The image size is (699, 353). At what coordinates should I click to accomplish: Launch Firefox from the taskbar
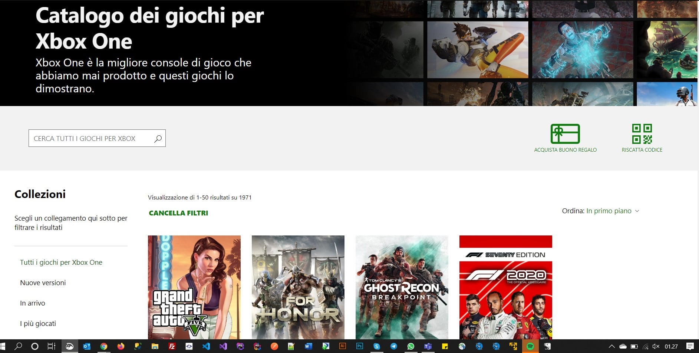click(x=121, y=346)
